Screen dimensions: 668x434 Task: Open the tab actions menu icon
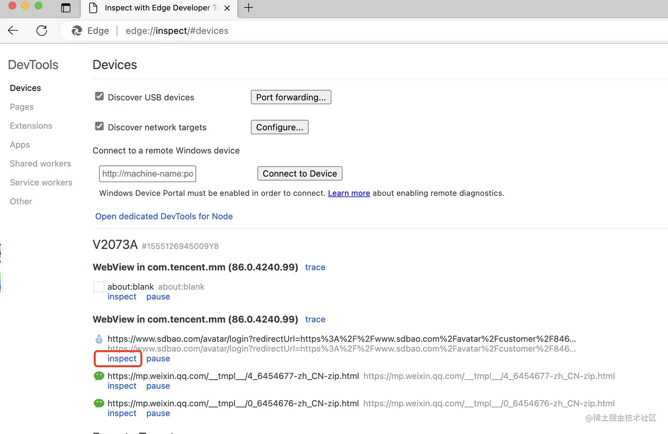click(x=66, y=8)
